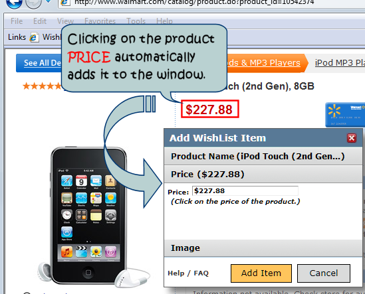The height and width of the screenshot is (294, 365).
Task: Collapse the Price ($227.88) section
Action: point(263,174)
